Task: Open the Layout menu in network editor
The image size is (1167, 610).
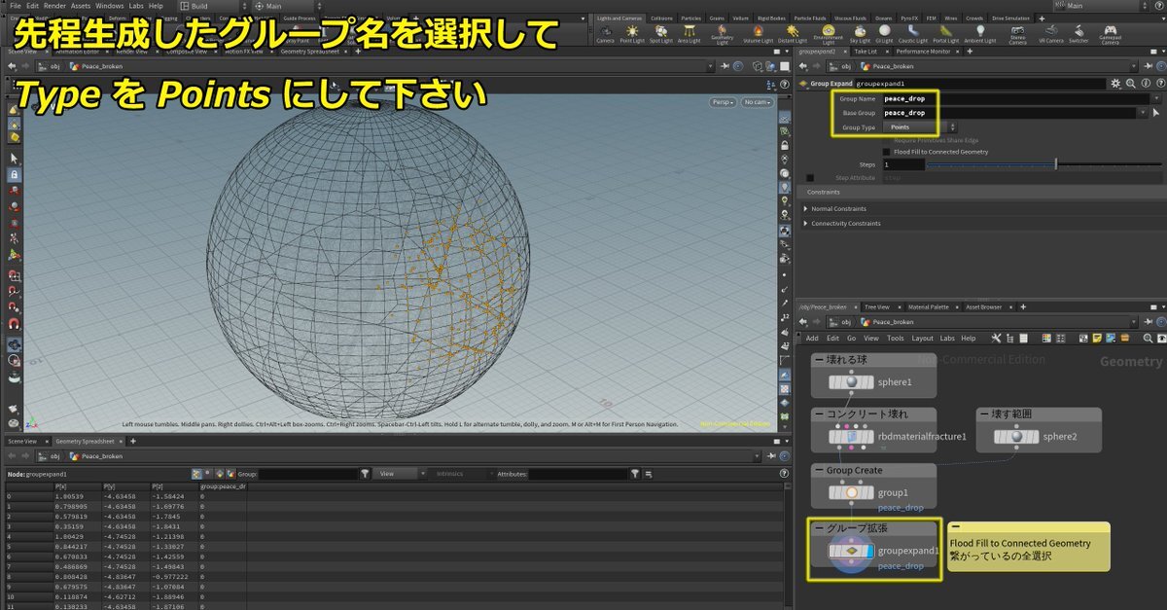Action: tap(922, 339)
